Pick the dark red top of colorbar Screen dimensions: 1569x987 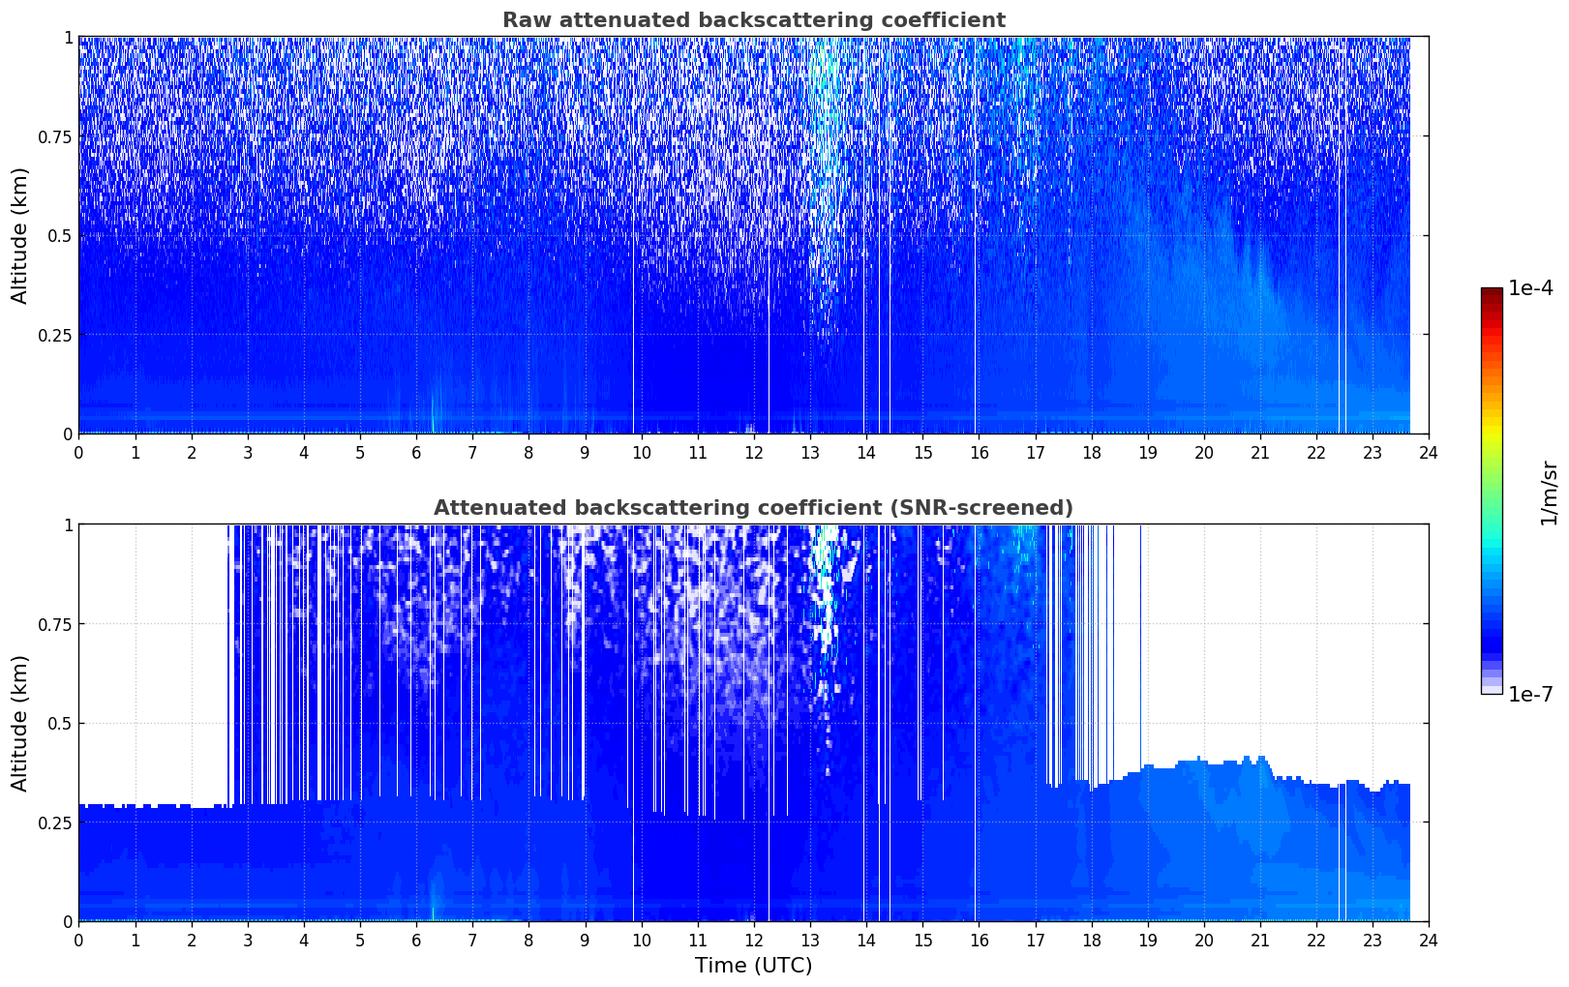click(x=1492, y=293)
